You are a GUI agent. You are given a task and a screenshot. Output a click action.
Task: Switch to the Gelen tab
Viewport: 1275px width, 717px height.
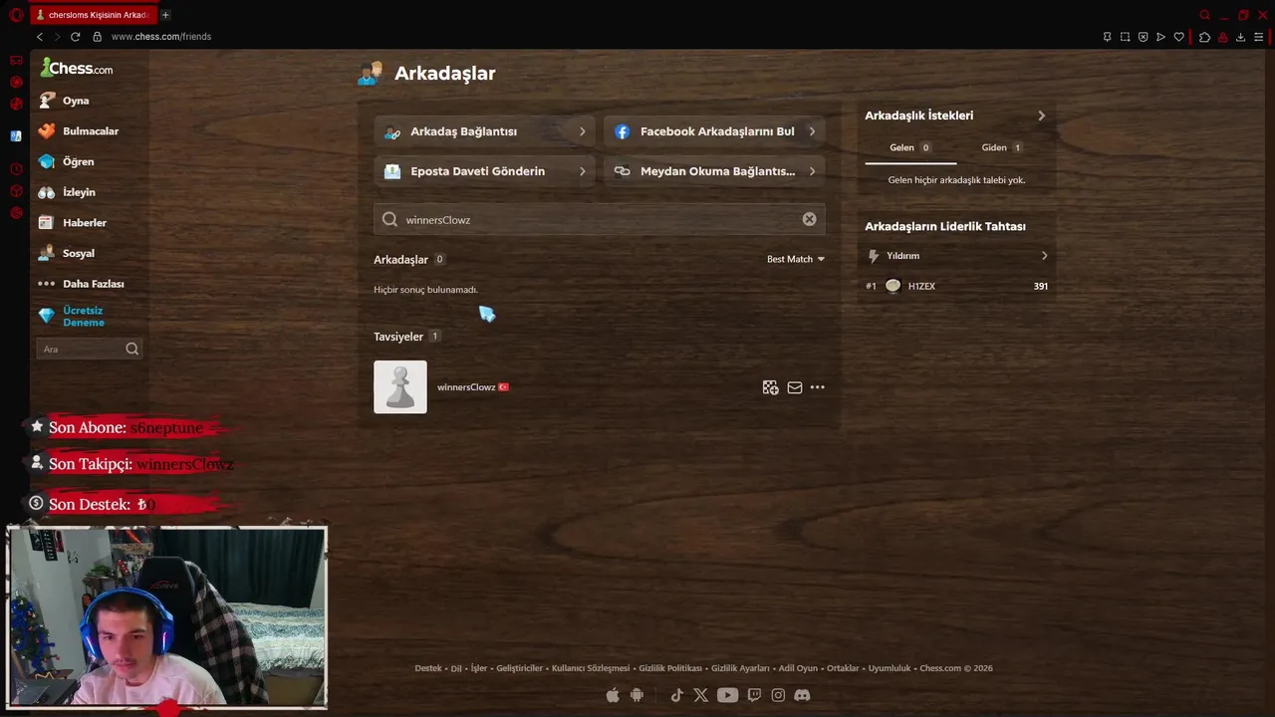tap(910, 147)
